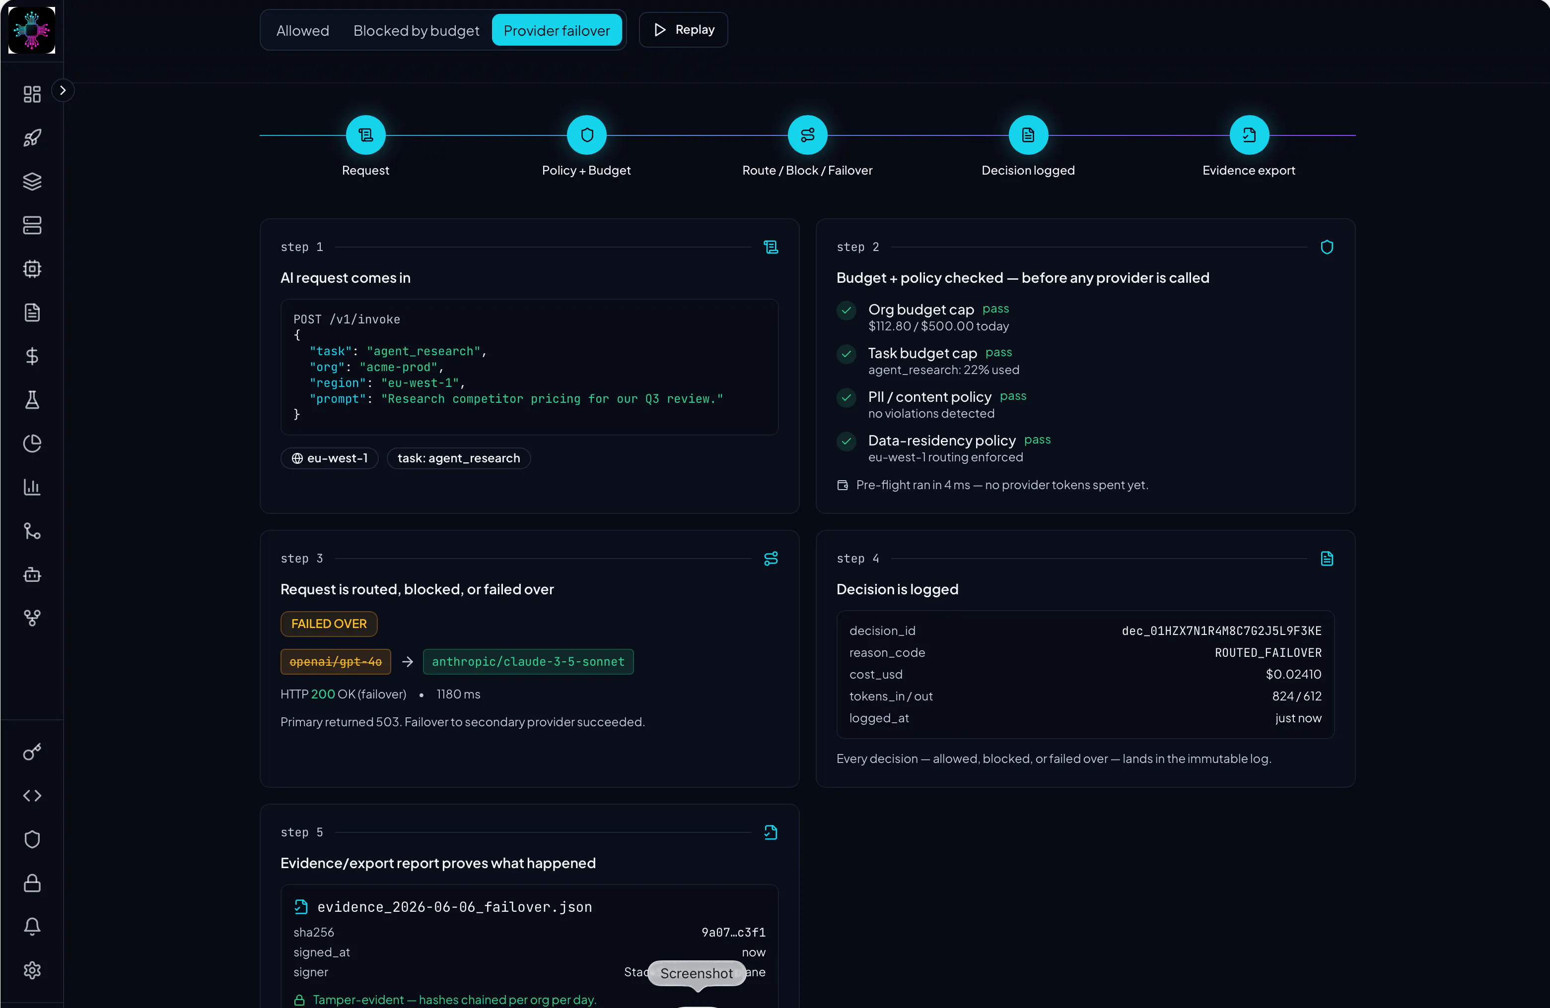Viewport: 1550px width, 1008px height.
Task: Open the code brackets icon in sidebar
Action: click(x=32, y=796)
